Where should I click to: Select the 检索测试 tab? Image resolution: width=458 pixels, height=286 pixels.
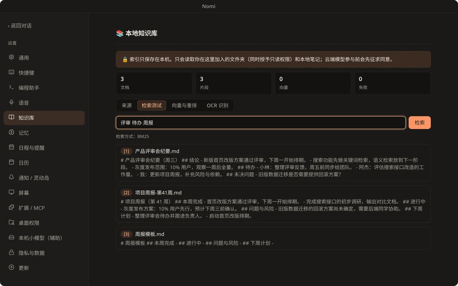pyautogui.click(x=152, y=105)
